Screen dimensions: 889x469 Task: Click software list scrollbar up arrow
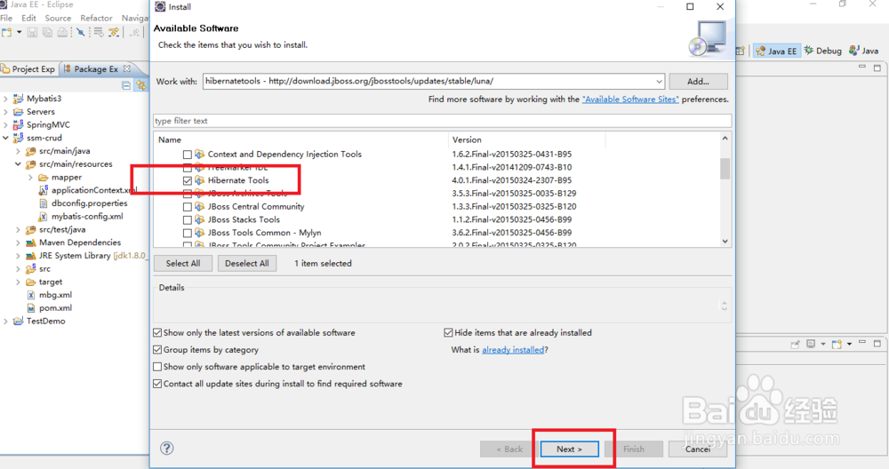[x=725, y=139]
